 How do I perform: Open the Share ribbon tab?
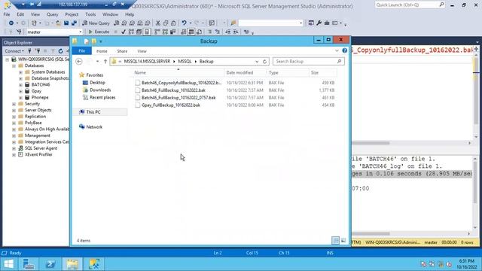click(122, 51)
